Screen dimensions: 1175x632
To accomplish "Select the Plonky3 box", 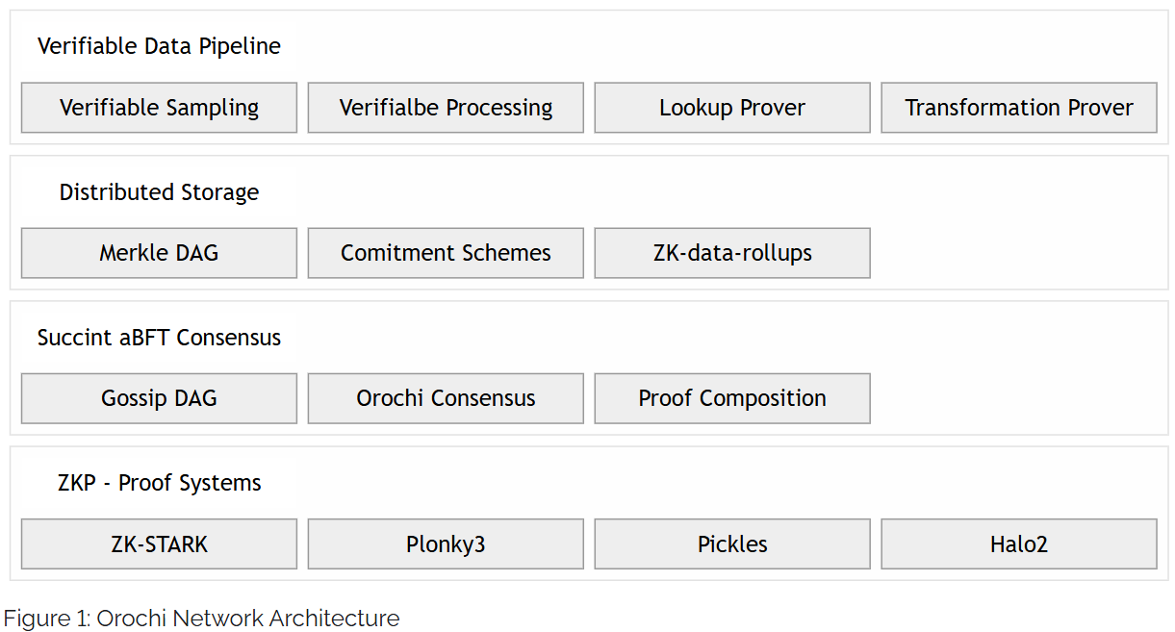I will [x=446, y=544].
